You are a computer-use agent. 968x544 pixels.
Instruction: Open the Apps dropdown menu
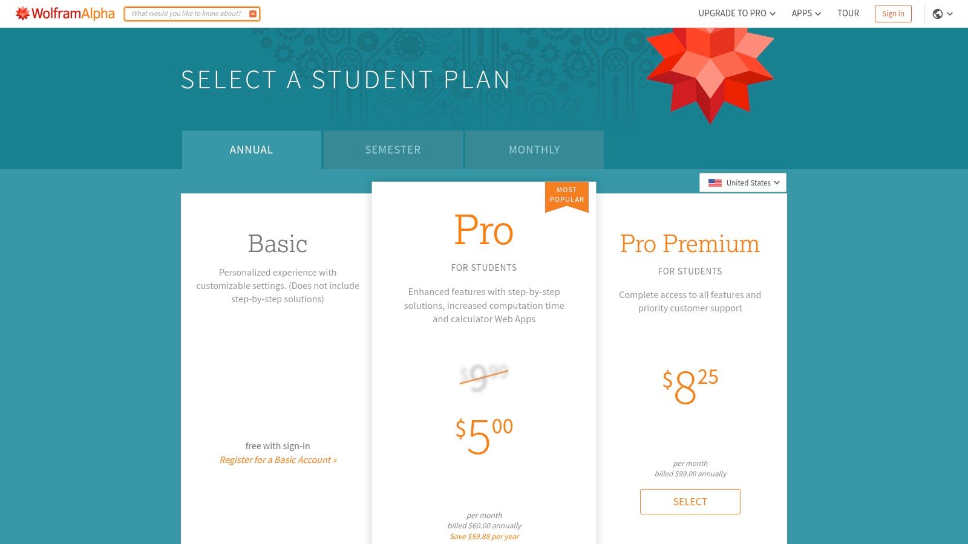tap(806, 13)
